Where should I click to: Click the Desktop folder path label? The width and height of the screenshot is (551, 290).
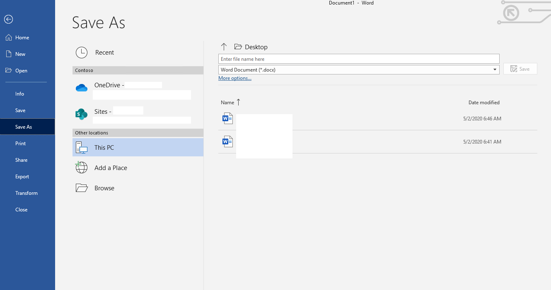tap(256, 47)
